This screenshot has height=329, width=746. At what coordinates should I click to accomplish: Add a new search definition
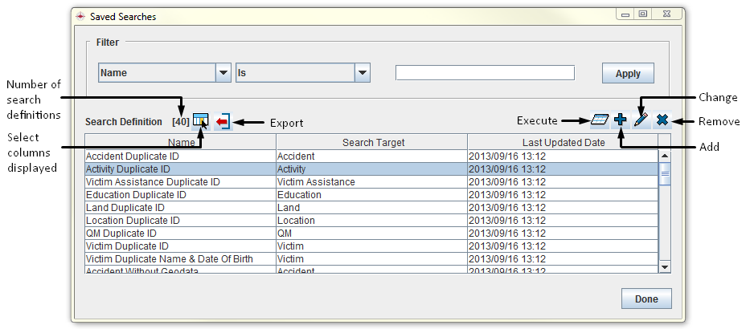tap(620, 120)
